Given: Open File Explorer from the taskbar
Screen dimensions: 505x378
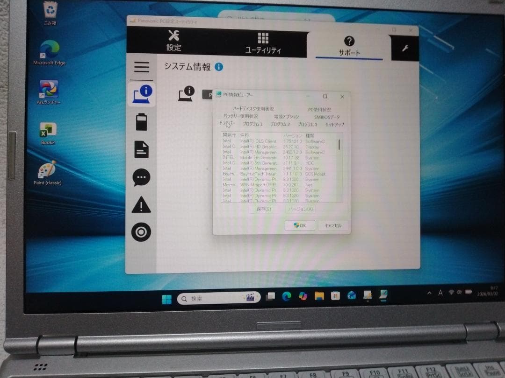Looking at the screenshot, I should [x=319, y=295].
